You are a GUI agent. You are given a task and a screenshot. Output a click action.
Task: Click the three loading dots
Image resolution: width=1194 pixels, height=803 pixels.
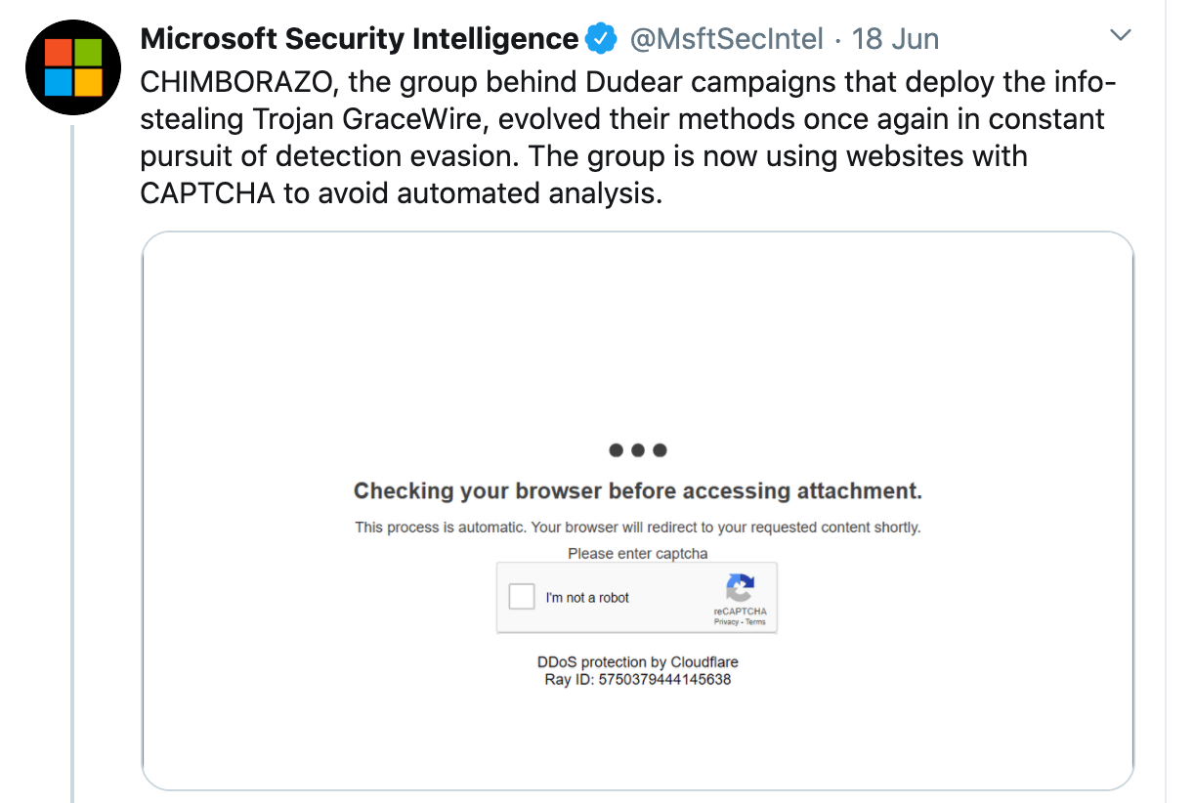[637, 450]
